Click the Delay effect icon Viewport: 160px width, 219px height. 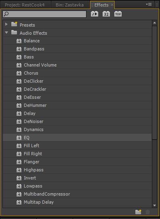(19, 114)
